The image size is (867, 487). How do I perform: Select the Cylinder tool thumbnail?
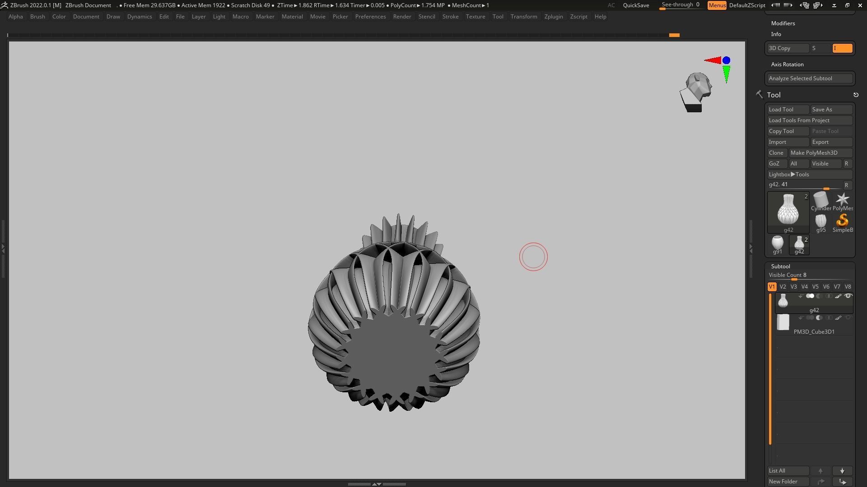(820, 199)
